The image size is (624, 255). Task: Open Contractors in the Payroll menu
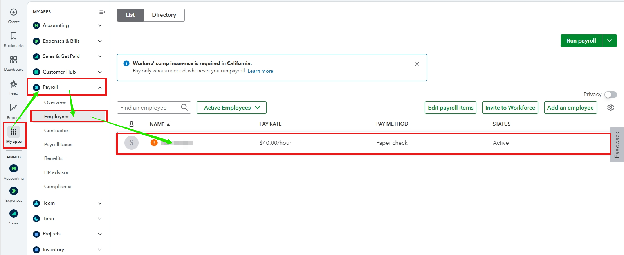point(57,131)
